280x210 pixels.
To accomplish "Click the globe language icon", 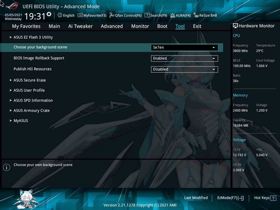I will click(60, 15).
